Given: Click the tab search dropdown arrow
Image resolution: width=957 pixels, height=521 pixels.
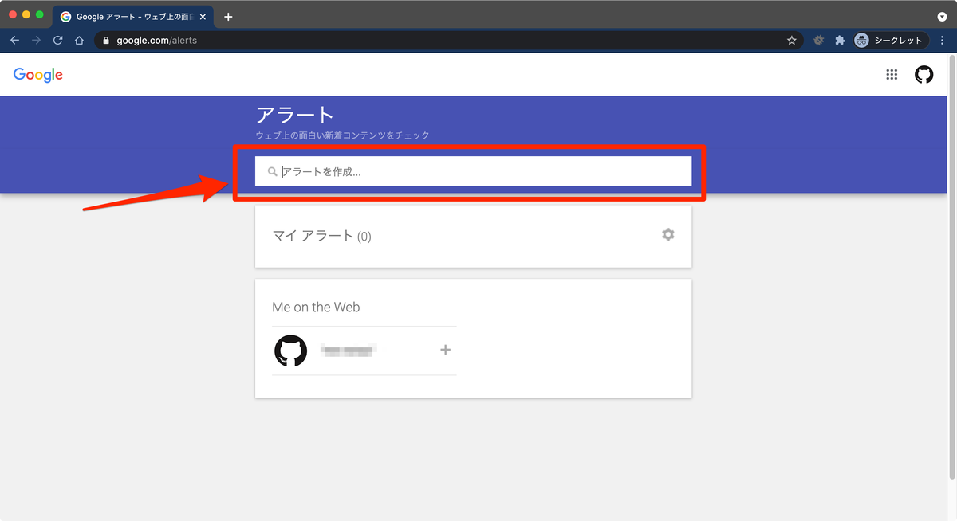Looking at the screenshot, I should coord(942,17).
